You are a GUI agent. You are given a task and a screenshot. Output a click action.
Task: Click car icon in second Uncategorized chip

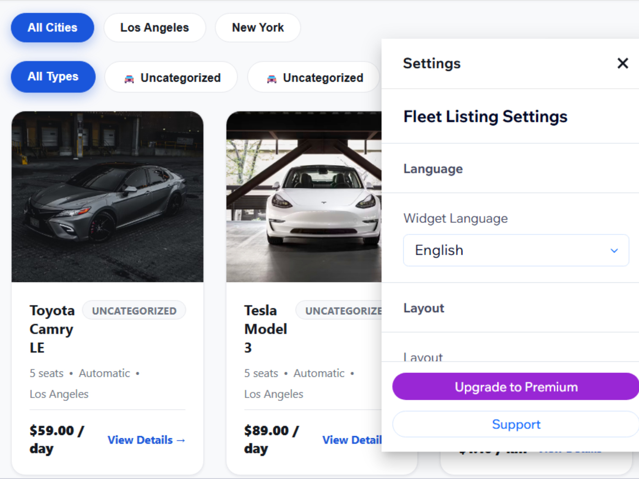[272, 79]
